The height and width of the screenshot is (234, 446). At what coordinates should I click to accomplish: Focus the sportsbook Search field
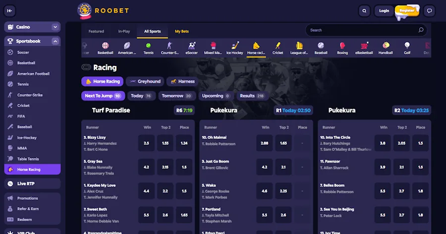tap(366, 30)
